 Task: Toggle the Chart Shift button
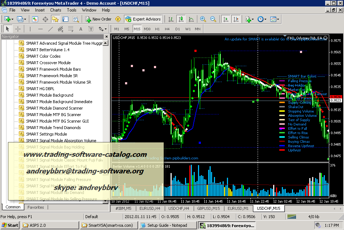coord(236,19)
